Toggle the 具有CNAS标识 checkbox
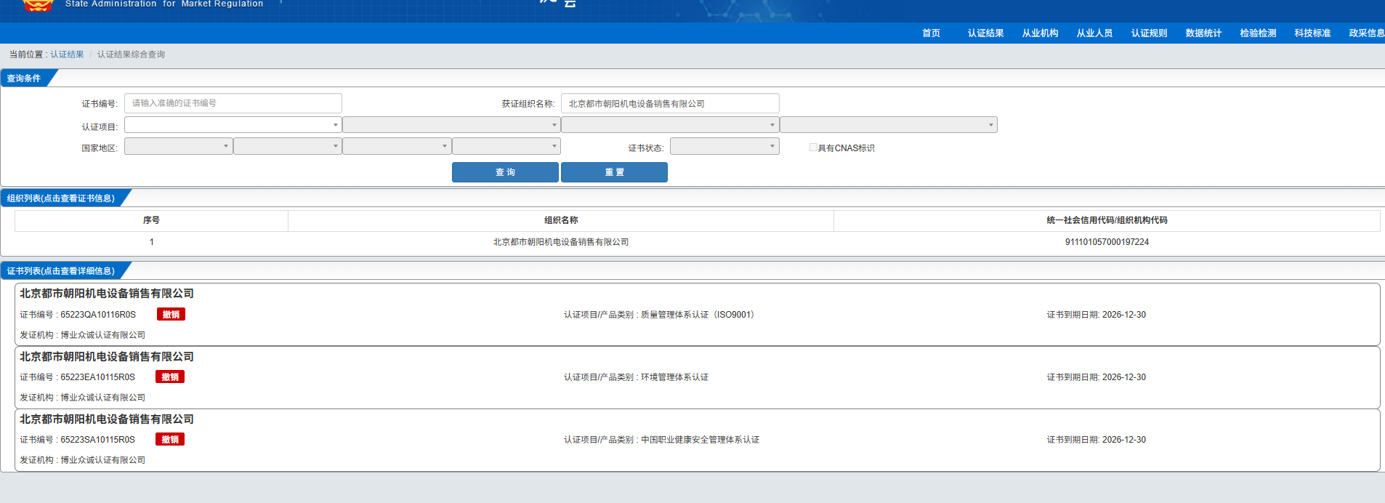1385x503 pixels. pyautogui.click(x=813, y=148)
